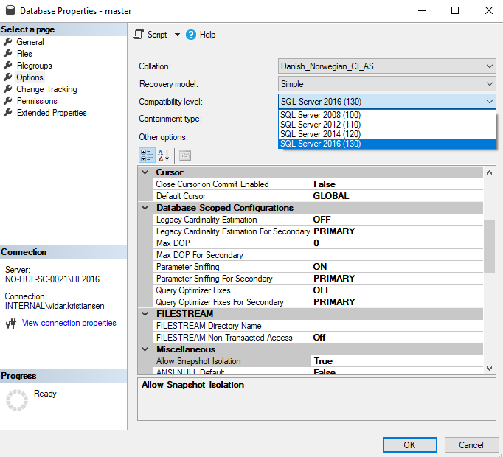Viewport: 503px width, 457px height.
Task: Click the Help question mark icon
Action: coord(191,35)
